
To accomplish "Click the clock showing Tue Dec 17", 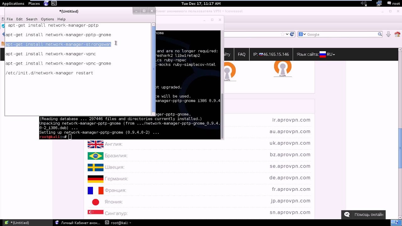I will coord(201,3).
